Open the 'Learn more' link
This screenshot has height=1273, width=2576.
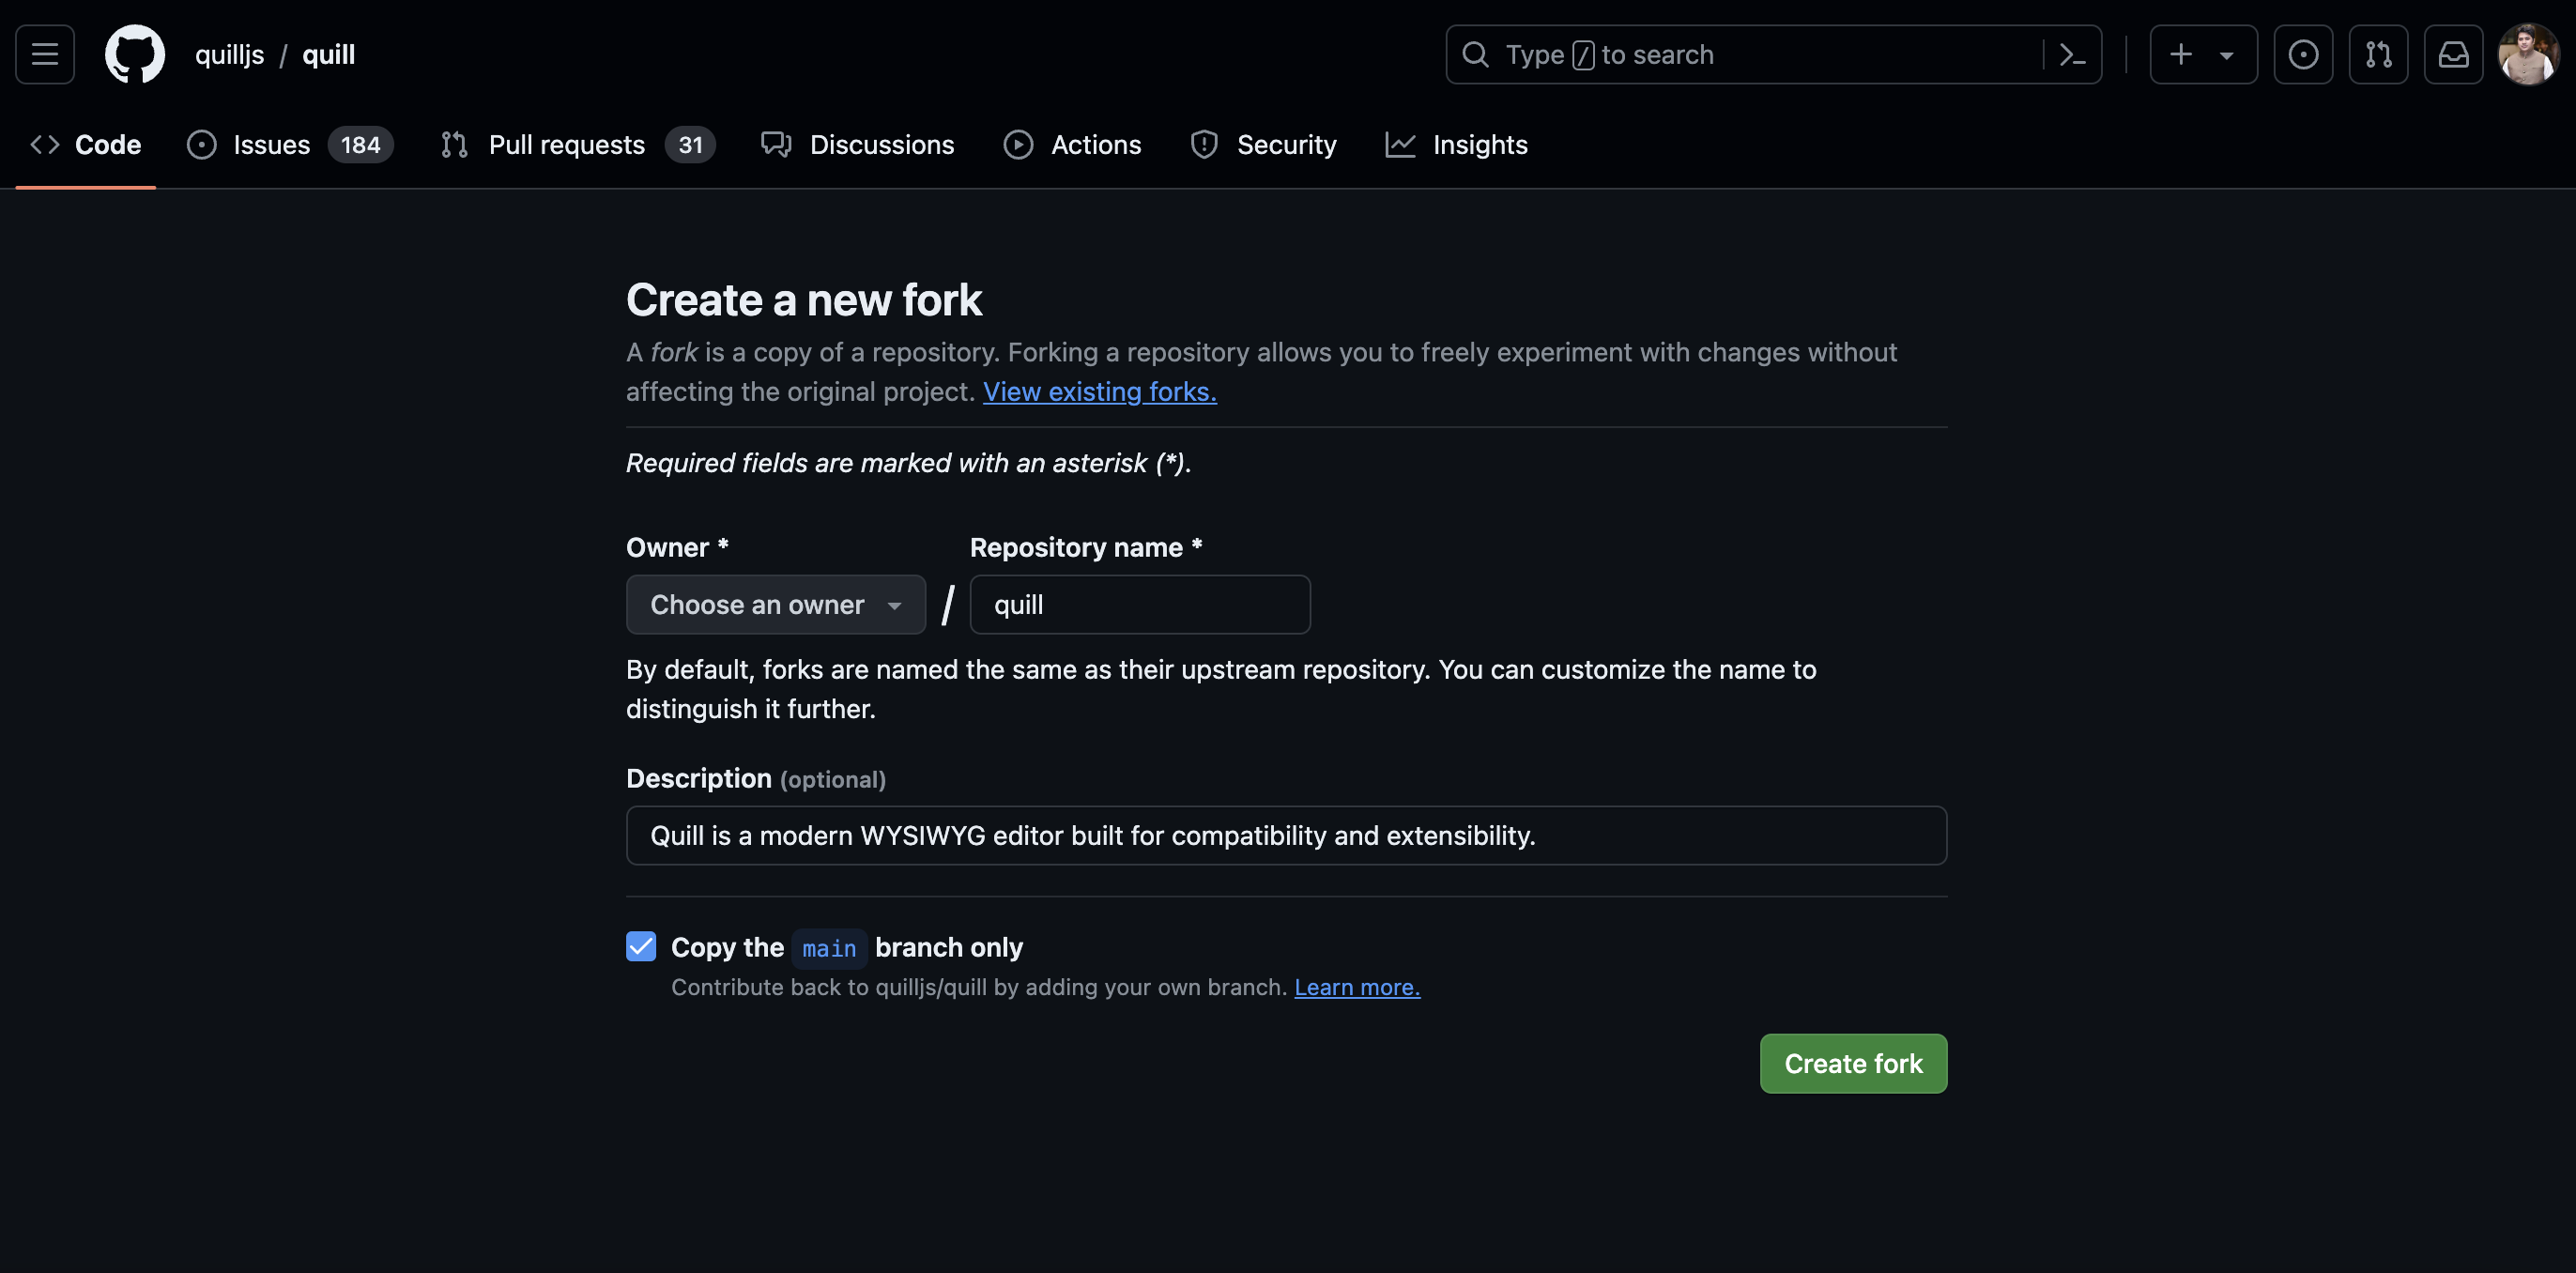pos(1357,987)
